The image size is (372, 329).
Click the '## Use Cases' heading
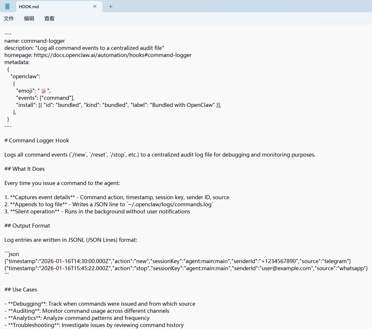pyautogui.click(x=21, y=290)
